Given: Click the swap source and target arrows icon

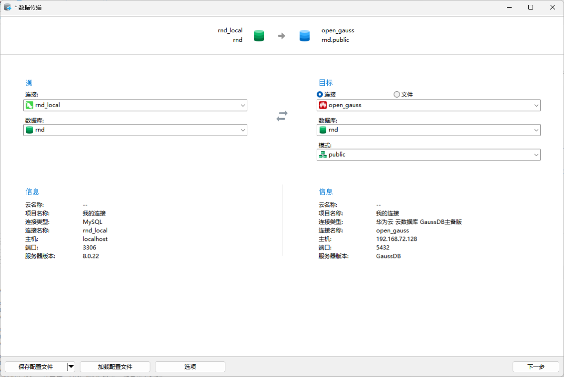Looking at the screenshot, I should coord(282,115).
